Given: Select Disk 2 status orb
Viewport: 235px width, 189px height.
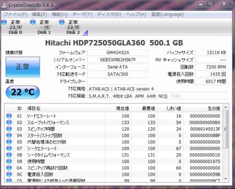Looking at the screenshot, I should pyautogui.click(x=62, y=22).
